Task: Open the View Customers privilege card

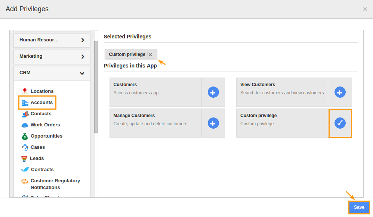Action: click(x=282, y=92)
